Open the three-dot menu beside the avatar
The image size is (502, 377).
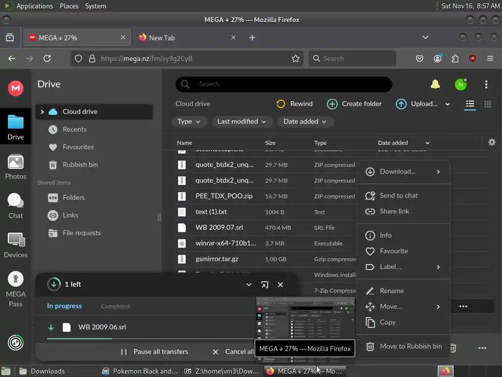486,84
